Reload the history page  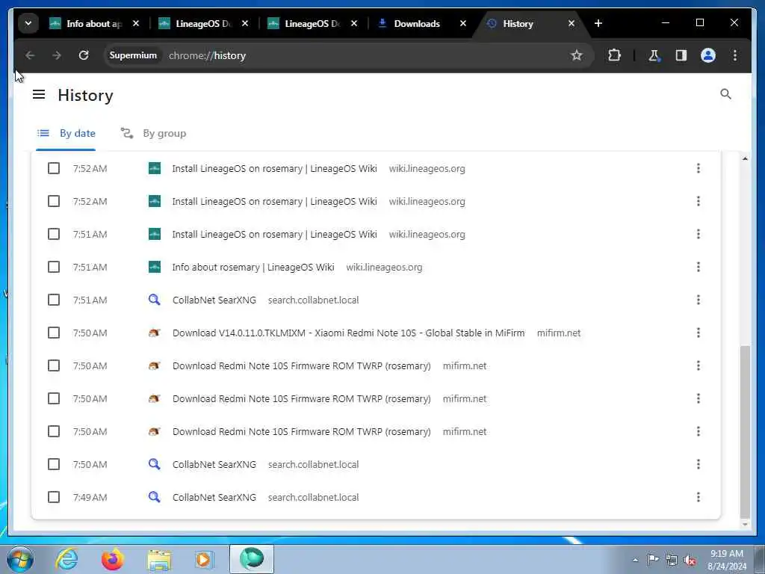tap(84, 55)
